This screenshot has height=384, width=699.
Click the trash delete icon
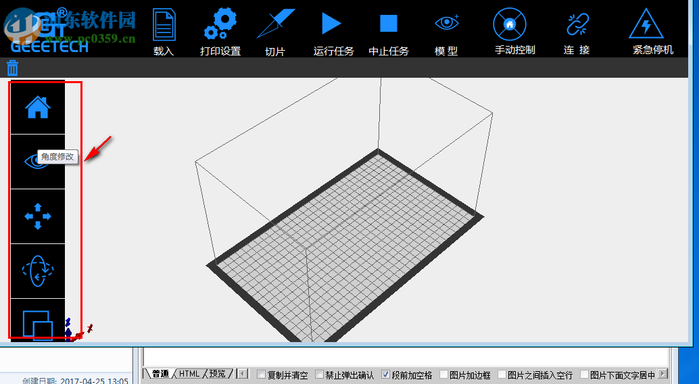(12, 68)
